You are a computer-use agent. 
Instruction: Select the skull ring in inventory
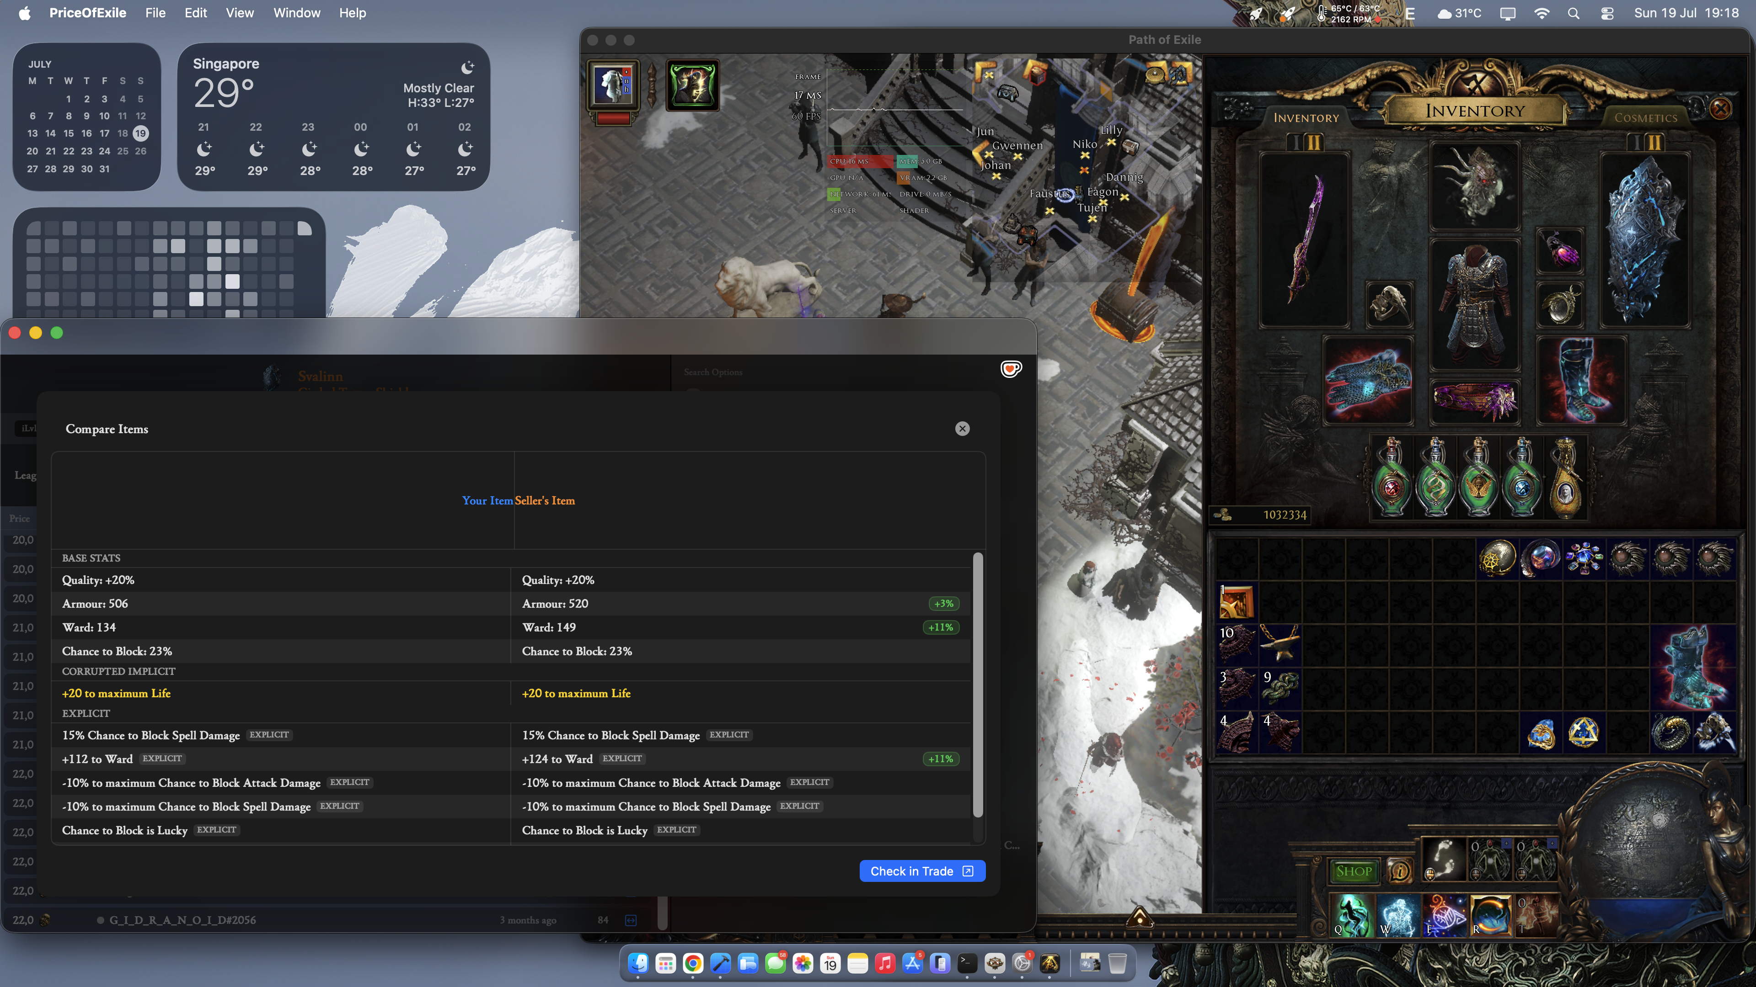click(1715, 732)
